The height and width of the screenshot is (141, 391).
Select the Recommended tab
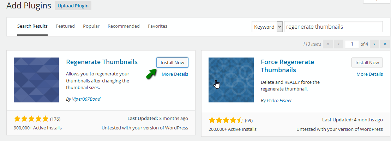coord(124,26)
